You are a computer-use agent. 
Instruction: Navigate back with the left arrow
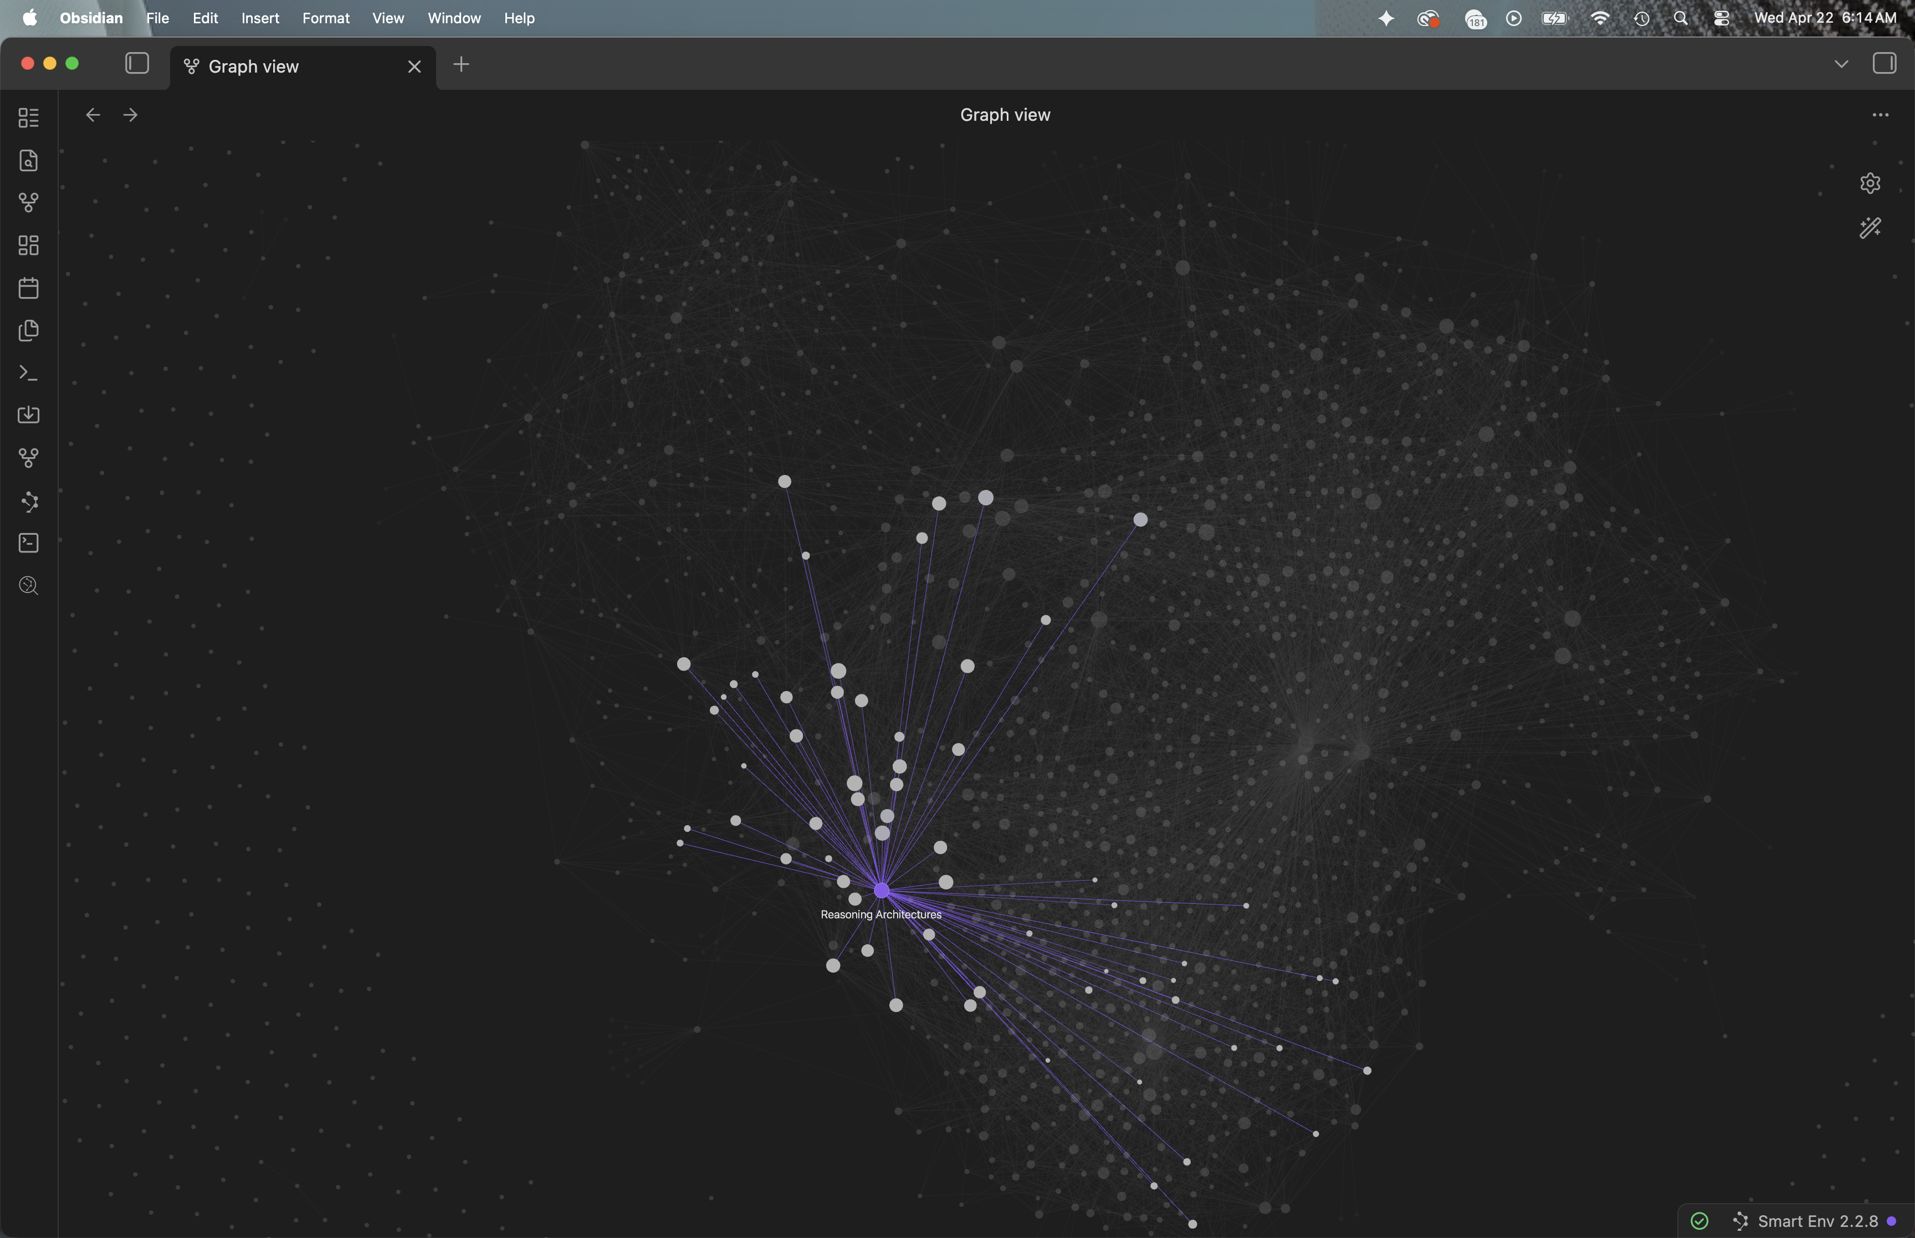click(93, 115)
